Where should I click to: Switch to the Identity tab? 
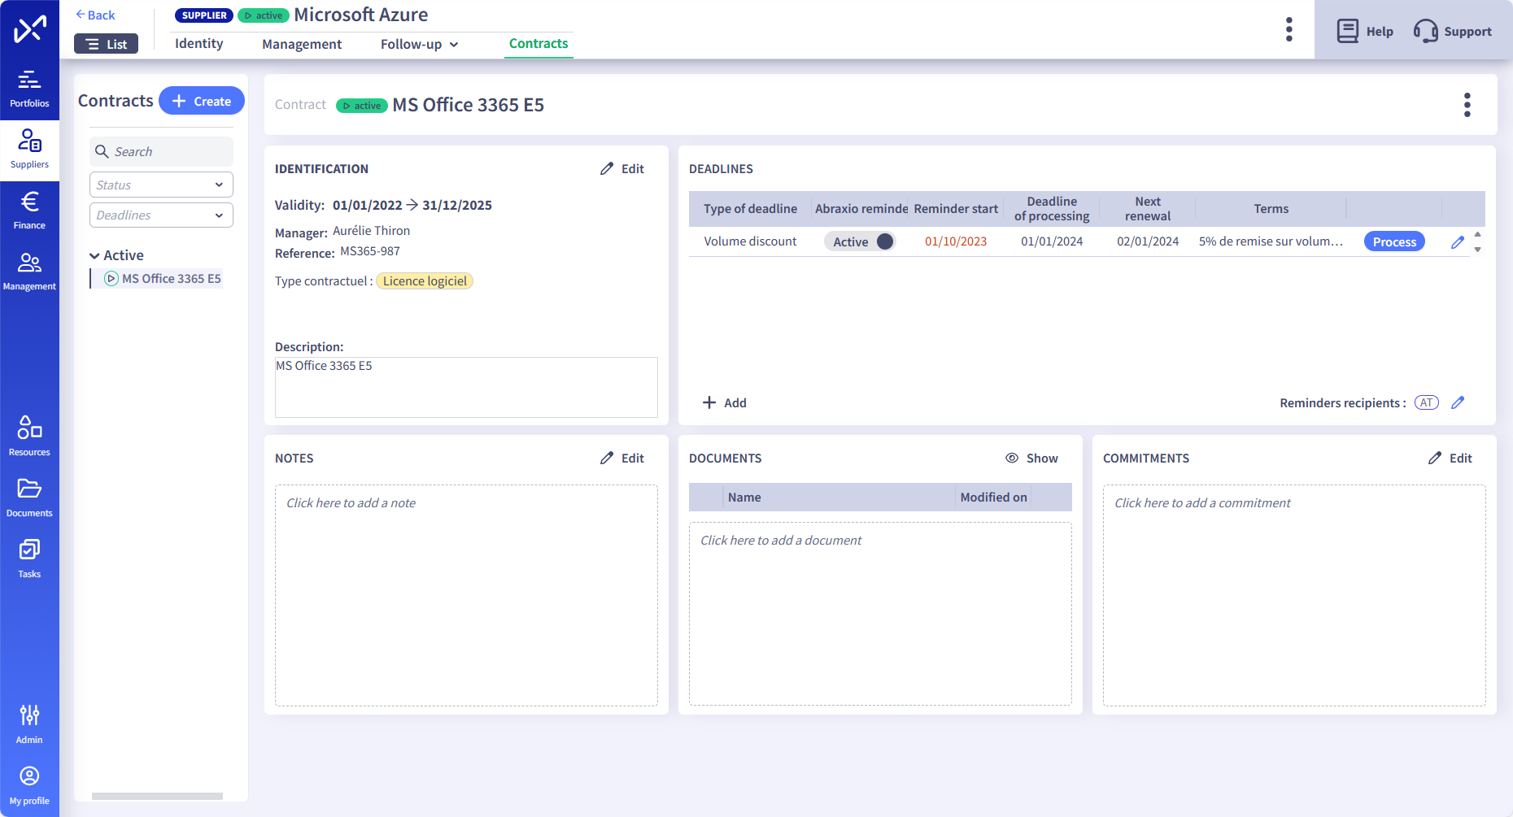(x=198, y=44)
